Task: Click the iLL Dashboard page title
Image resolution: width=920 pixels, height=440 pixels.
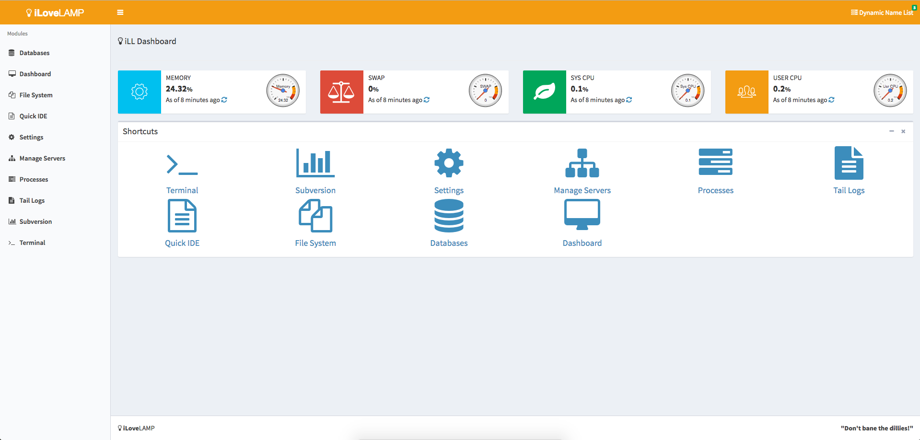Action: (147, 41)
